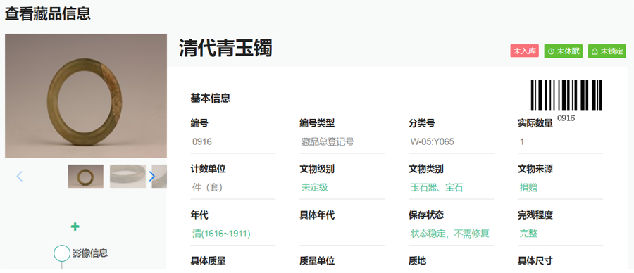
Task: Click the 年代 value 清(1616~1911)
Action: pyautogui.click(x=221, y=234)
